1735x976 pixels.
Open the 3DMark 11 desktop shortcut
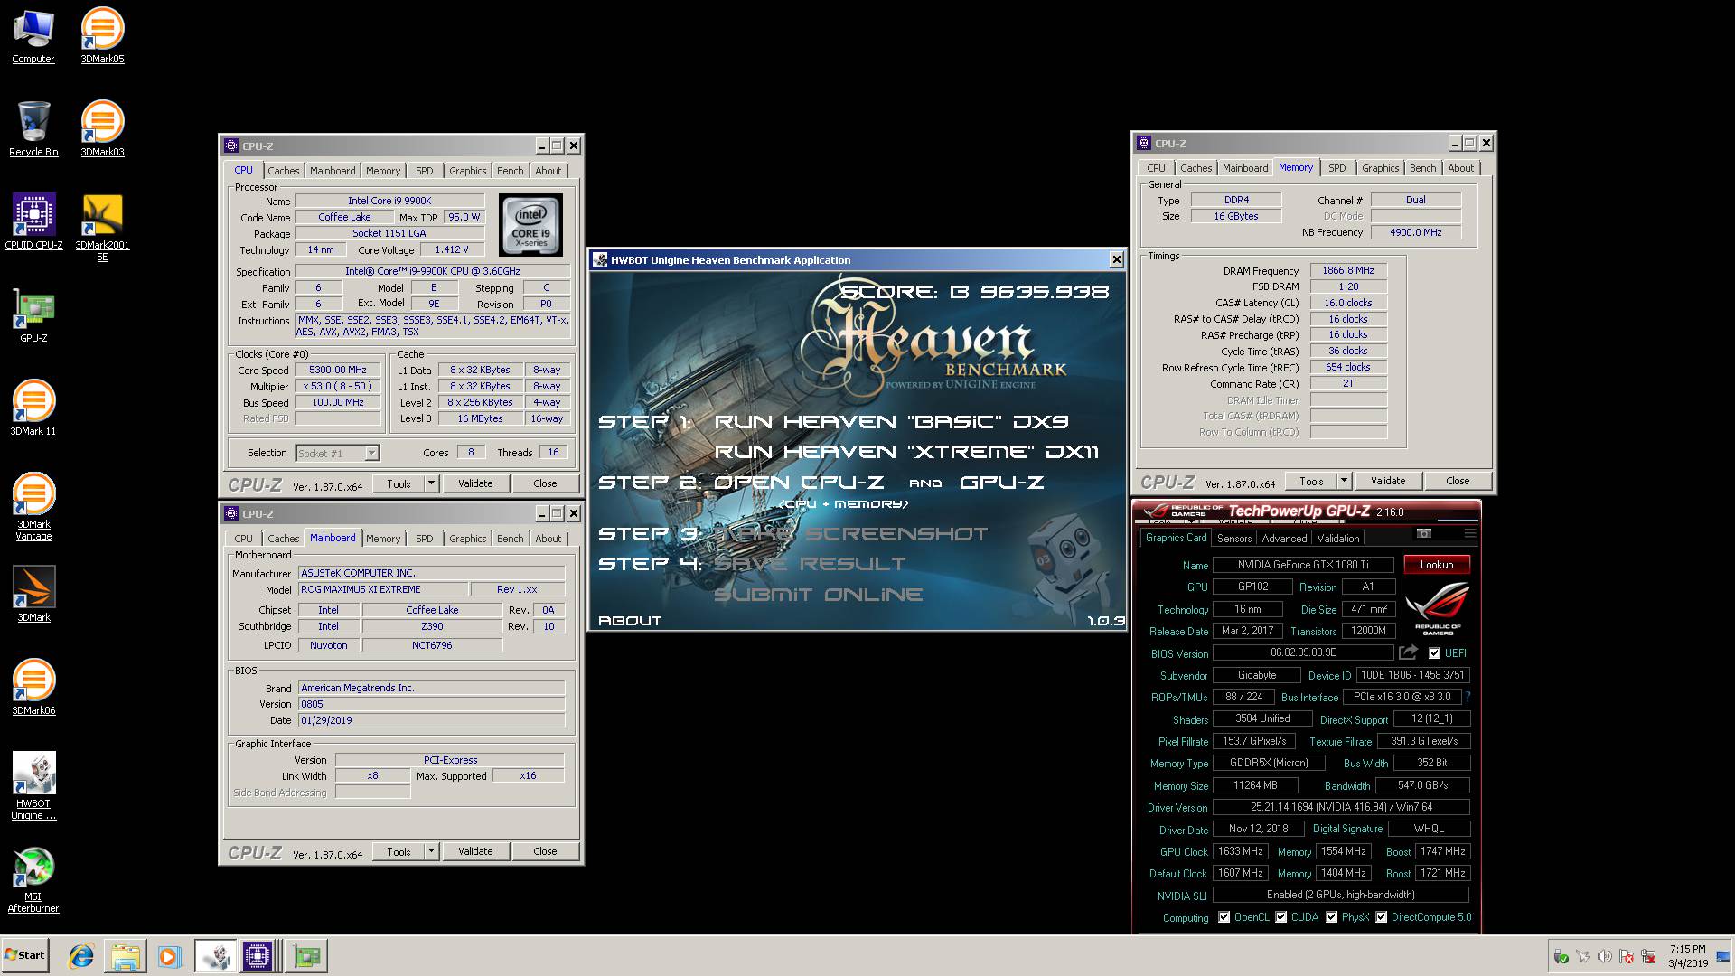[33, 408]
